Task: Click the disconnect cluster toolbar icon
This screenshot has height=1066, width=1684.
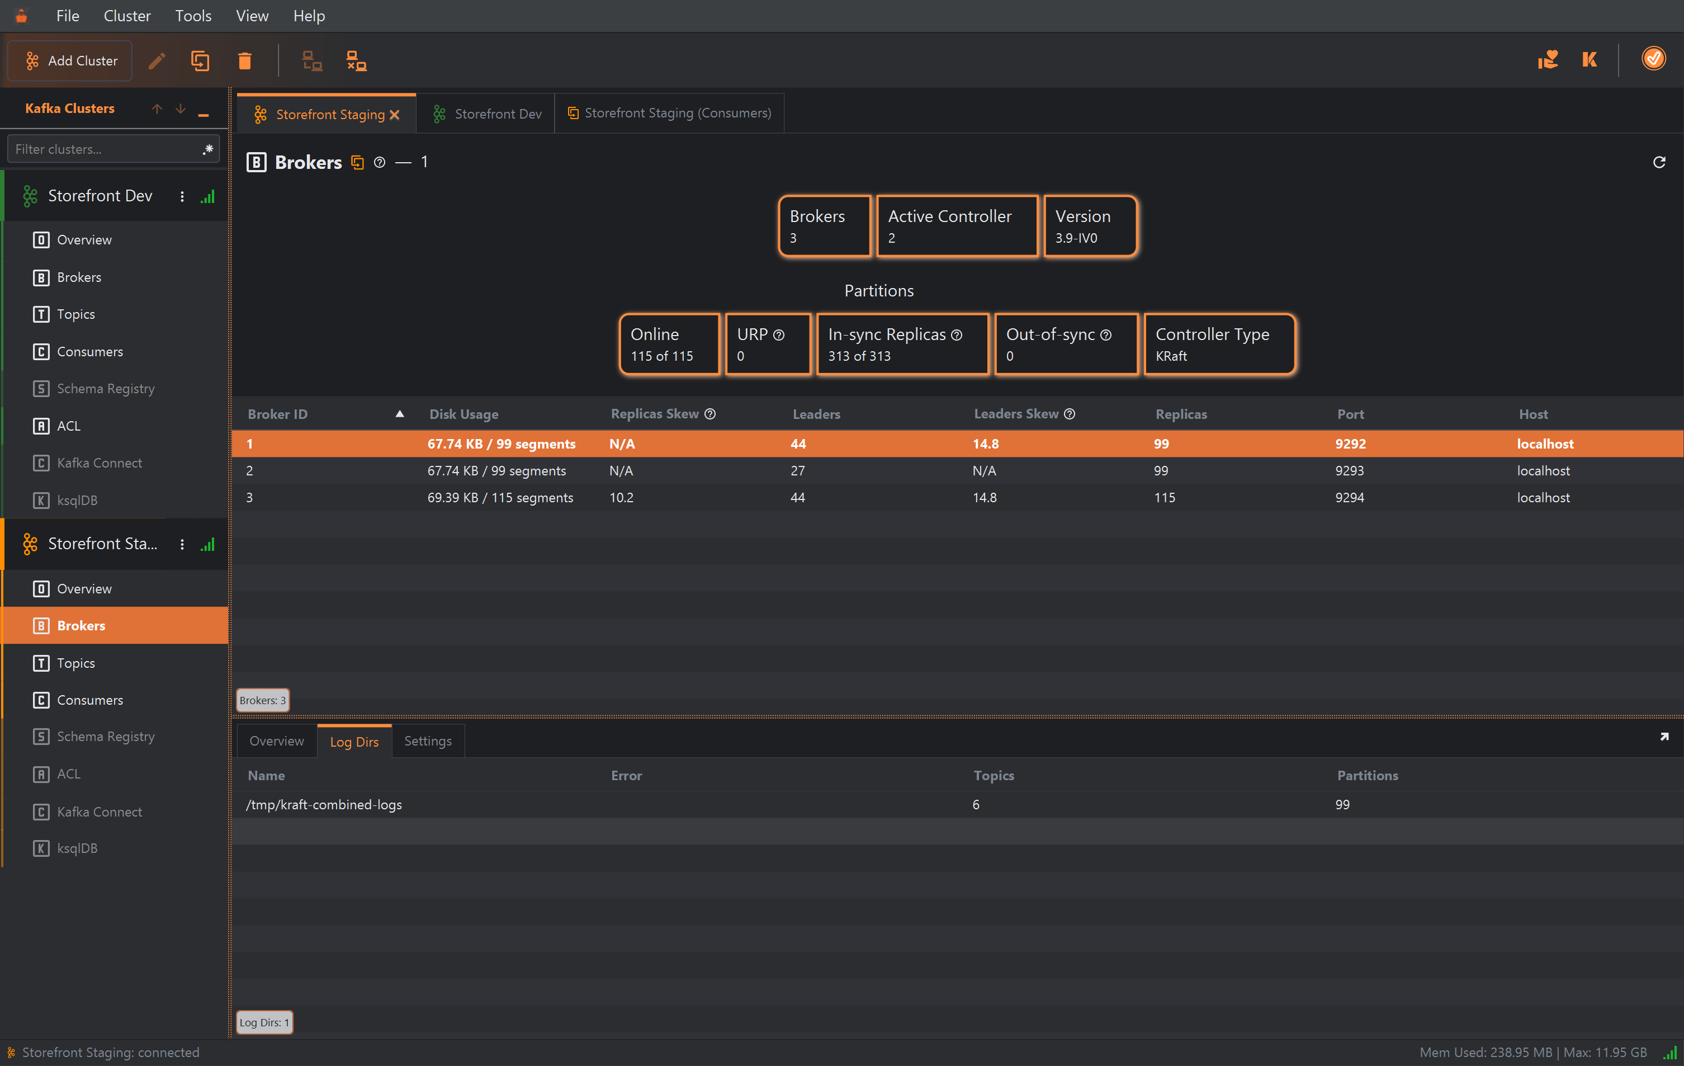Action: pos(357,61)
